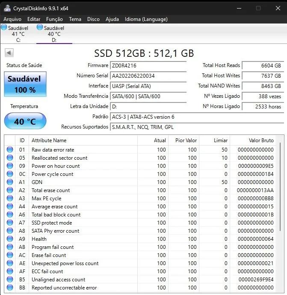Click status orb for Erase fail count
The width and height of the screenshot is (287, 295).
click(x=10, y=255)
